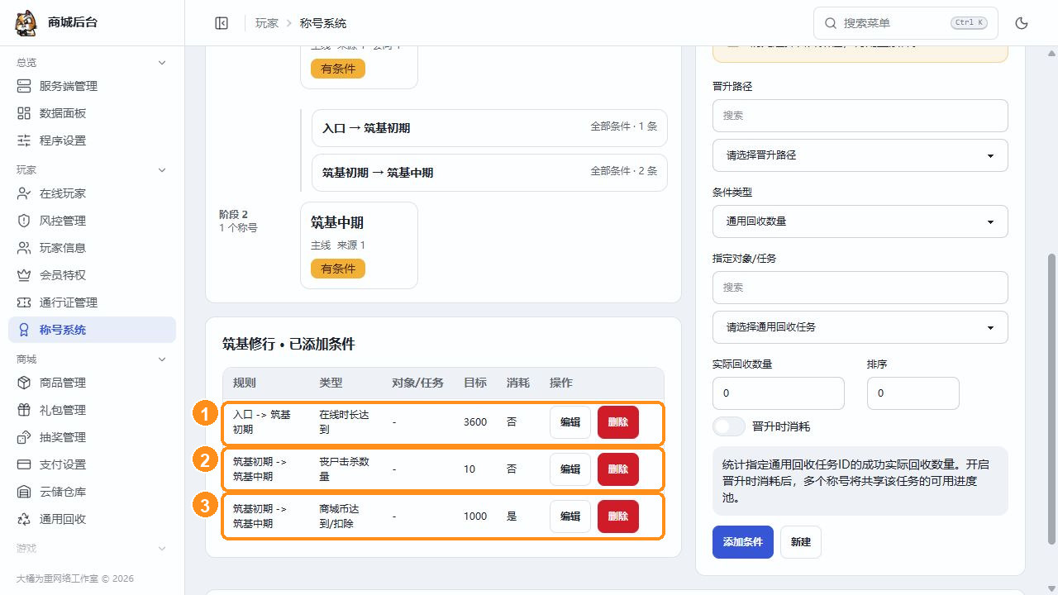Delete the 在线时长达到 rule
Screen dimensions: 1058x595
pyautogui.click(x=618, y=422)
